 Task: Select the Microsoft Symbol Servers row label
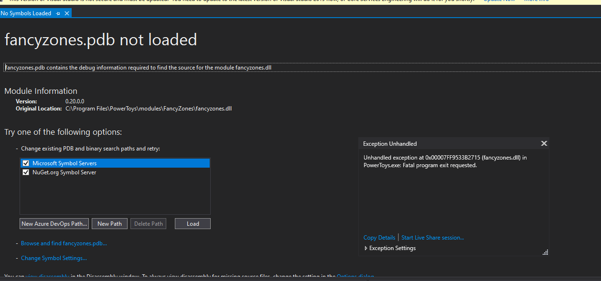pyautogui.click(x=64, y=163)
